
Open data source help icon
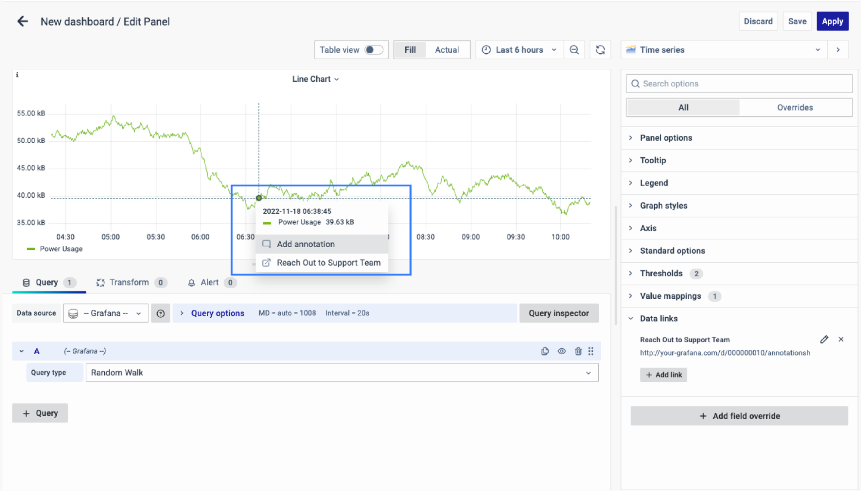161,313
